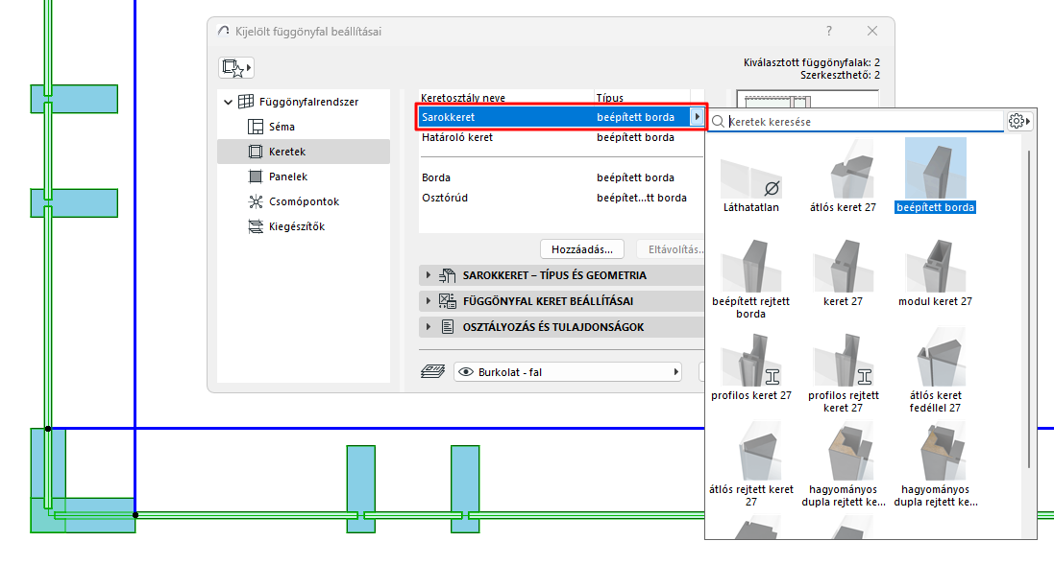Viewport: 1054px width, 565px height.
Task: Click the frame picker vertical scrollbar
Action: coord(1028,309)
